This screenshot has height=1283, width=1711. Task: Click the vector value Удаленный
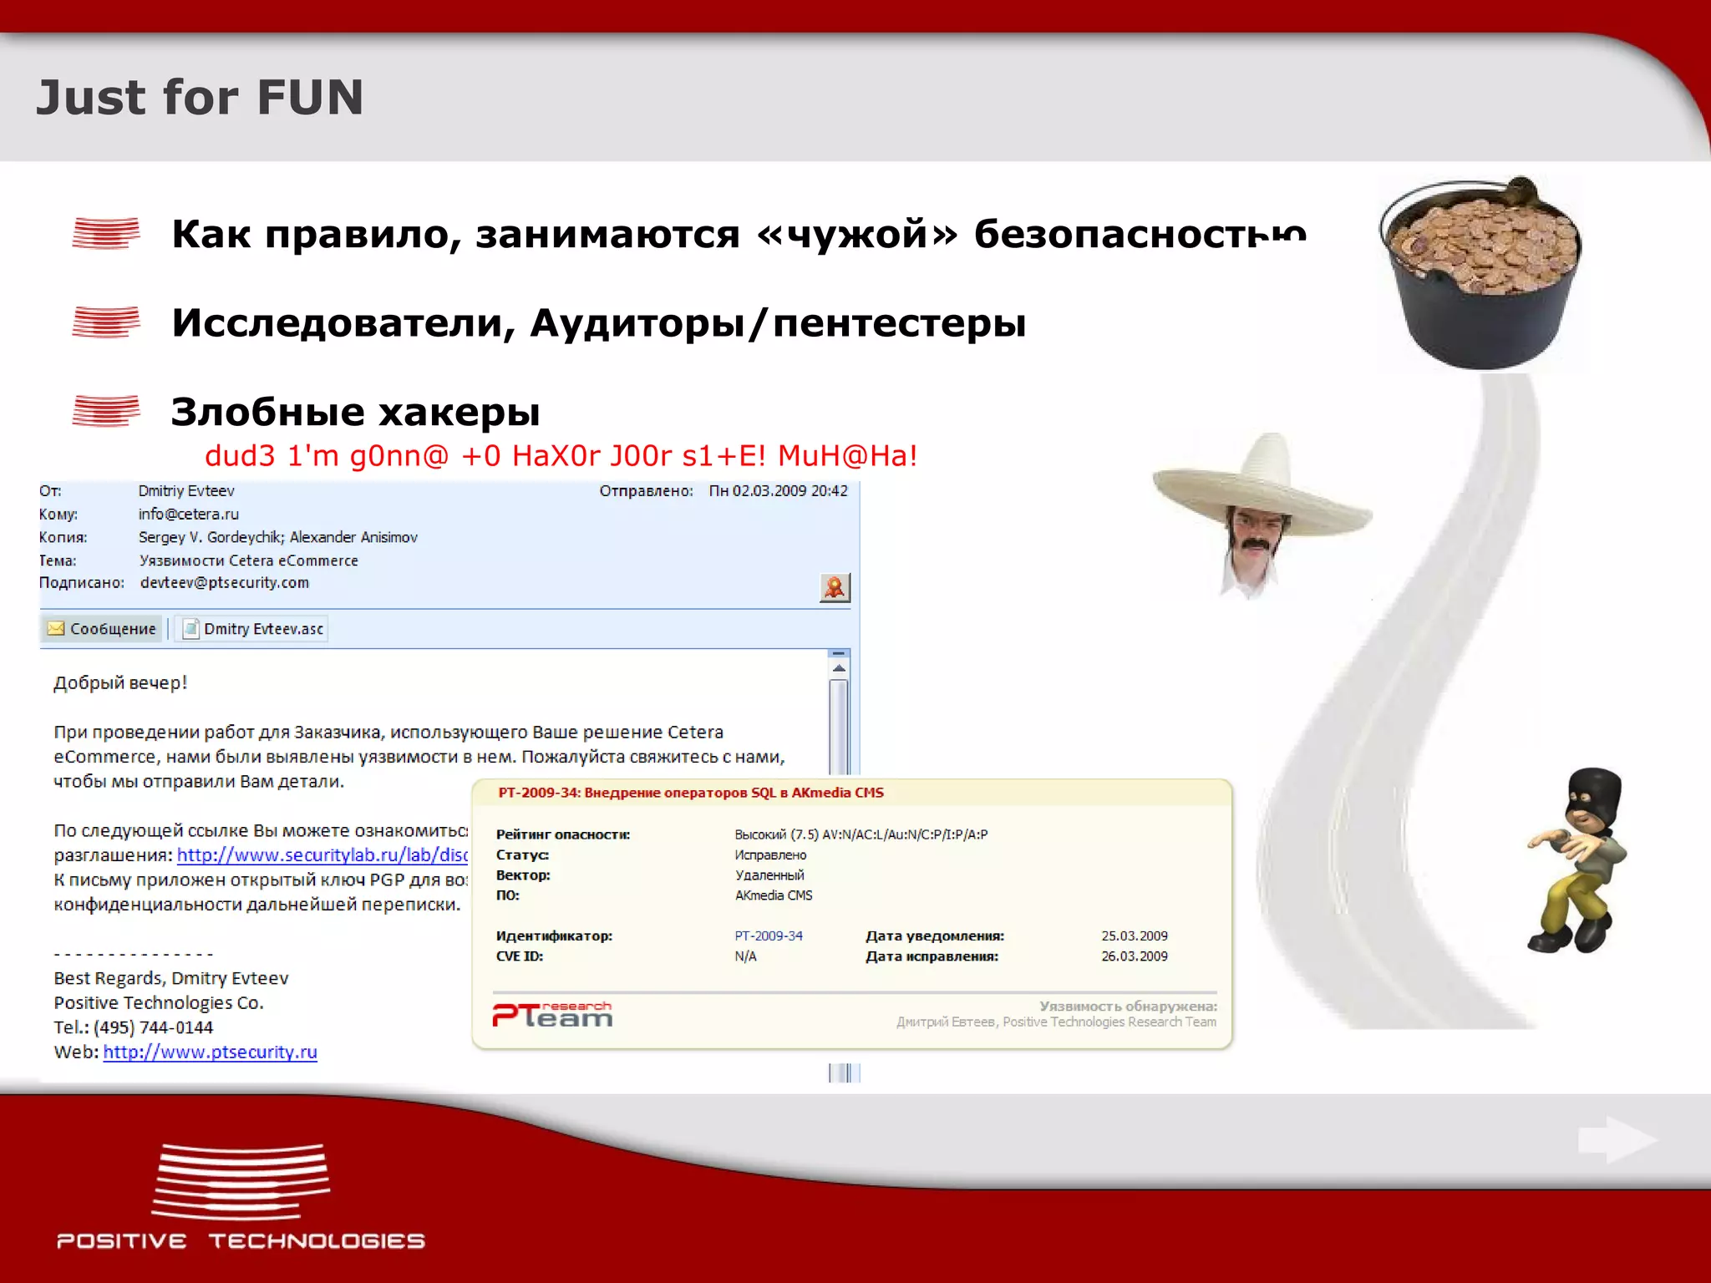click(x=769, y=875)
